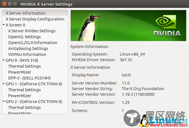
Task: Open Thermal Settings under GPU 2
Action: [25, 108]
